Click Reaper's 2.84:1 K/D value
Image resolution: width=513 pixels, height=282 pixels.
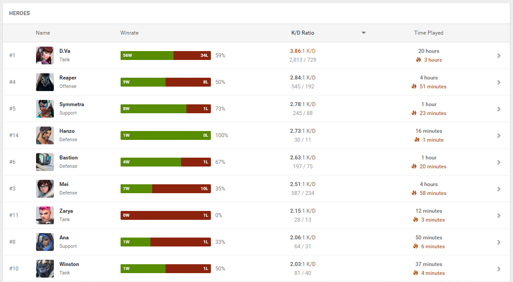(x=303, y=78)
